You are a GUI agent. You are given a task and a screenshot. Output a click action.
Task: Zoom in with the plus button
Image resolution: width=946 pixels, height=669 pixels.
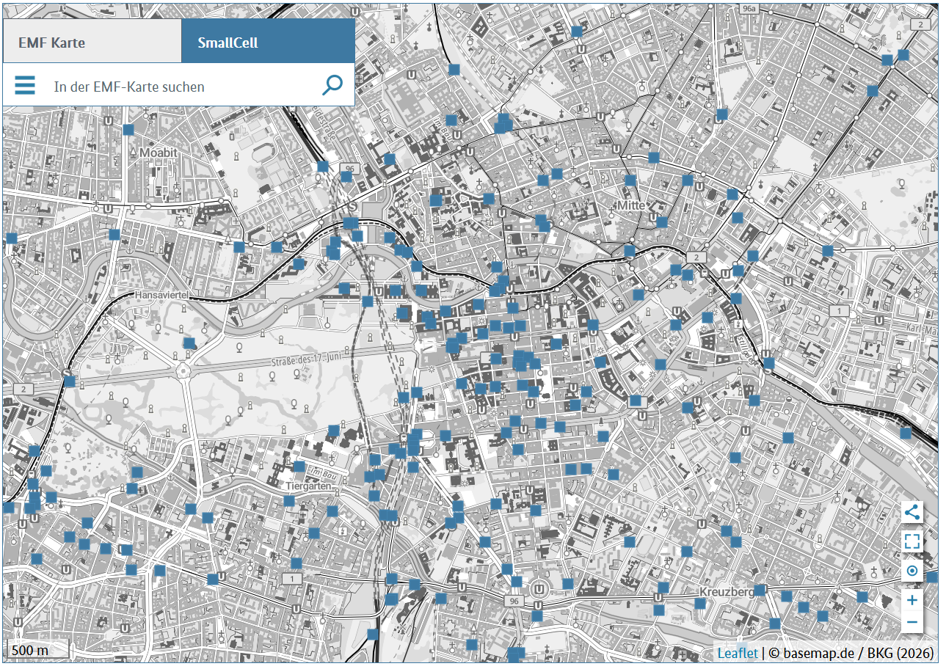pos(912,600)
